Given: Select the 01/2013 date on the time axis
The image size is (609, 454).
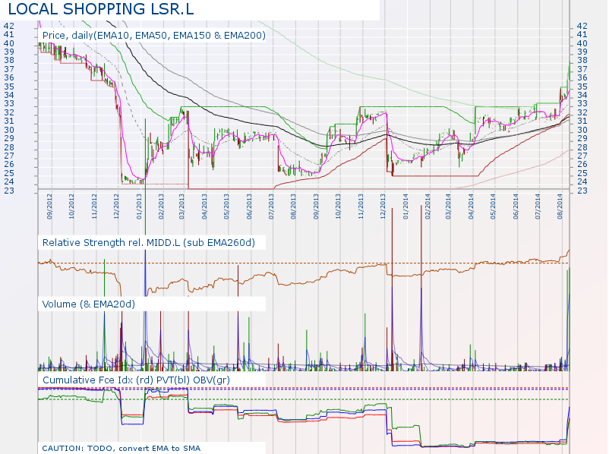Looking at the screenshot, I should point(139,207).
